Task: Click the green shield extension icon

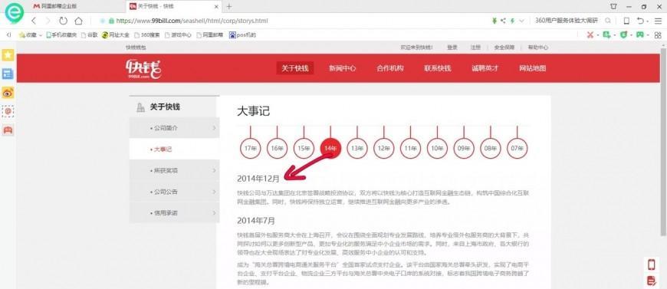Action: [623, 35]
